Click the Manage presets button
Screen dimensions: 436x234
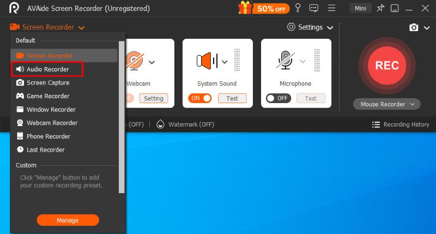click(x=68, y=220)
